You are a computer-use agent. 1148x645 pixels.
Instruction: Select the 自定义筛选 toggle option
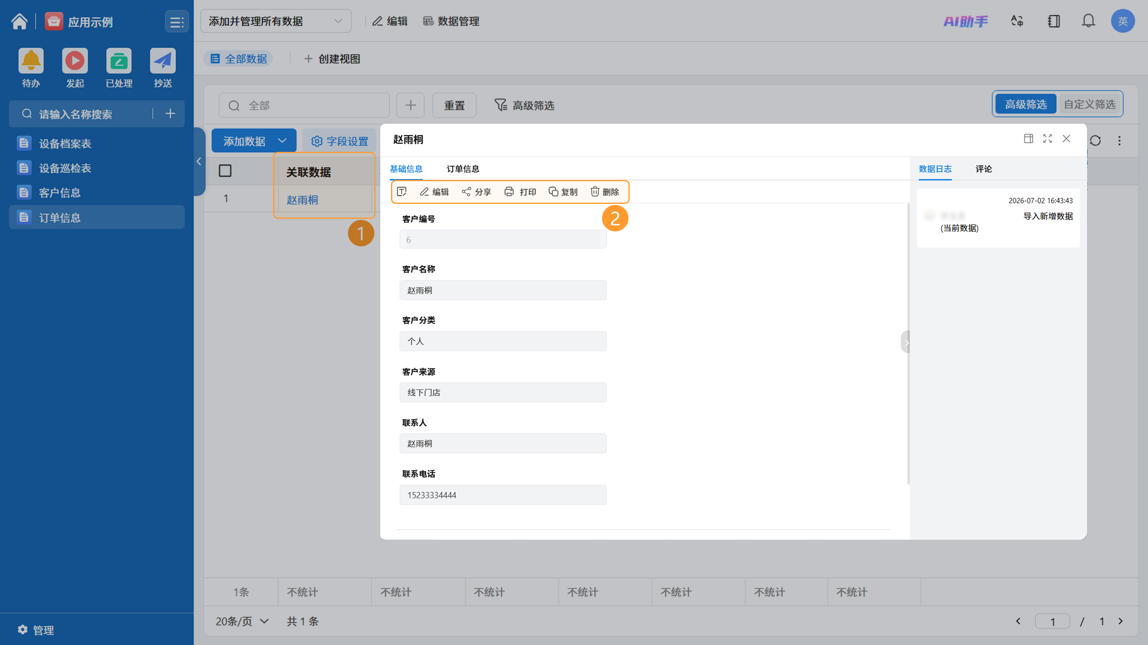1090,104
